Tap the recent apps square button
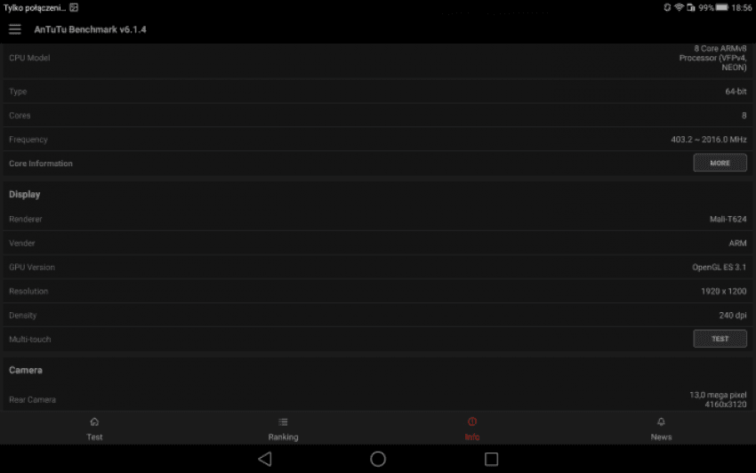Screen dimensions: 756x473 pyautogui.click(x=491, y=459)
